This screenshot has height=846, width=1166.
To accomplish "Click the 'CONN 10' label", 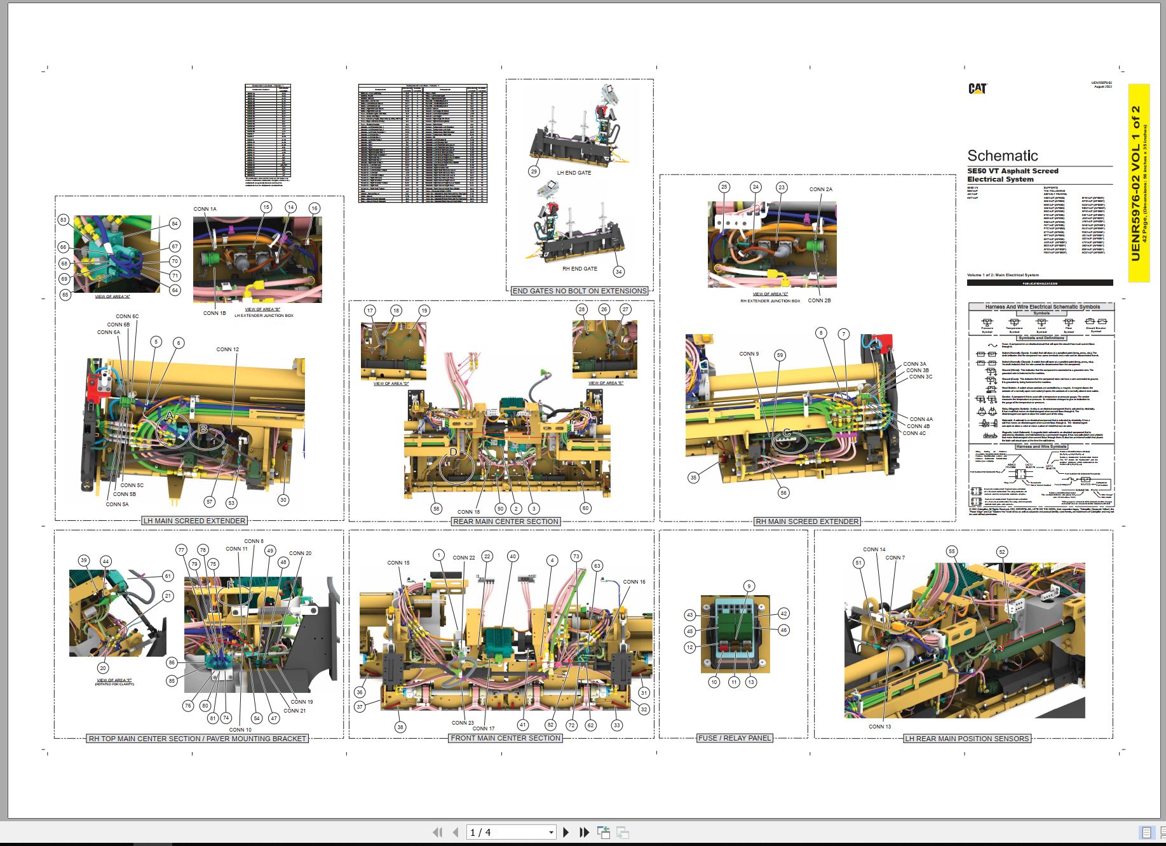I will (x=240, y=730).
